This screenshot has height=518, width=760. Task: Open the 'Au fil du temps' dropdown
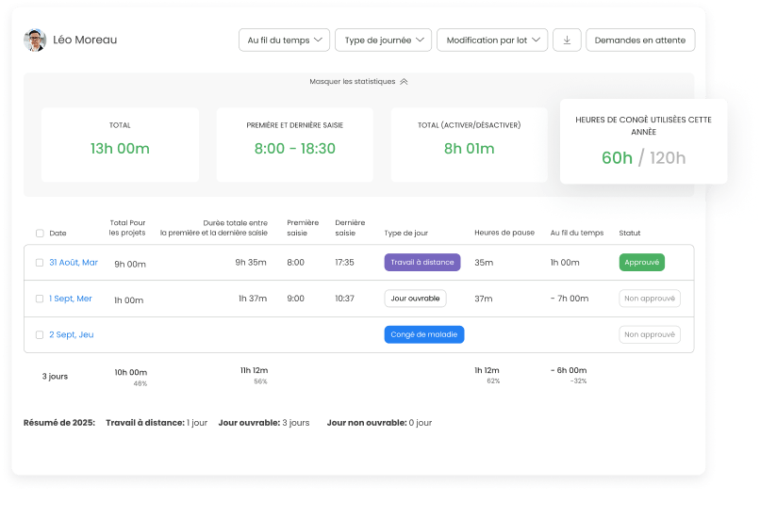285,40
